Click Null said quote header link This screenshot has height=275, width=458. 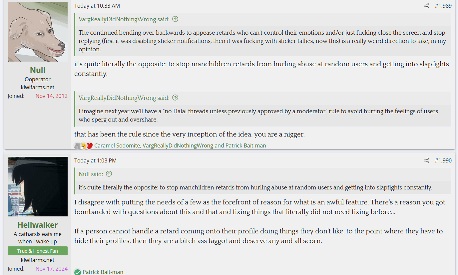click(x=91, y=174)
